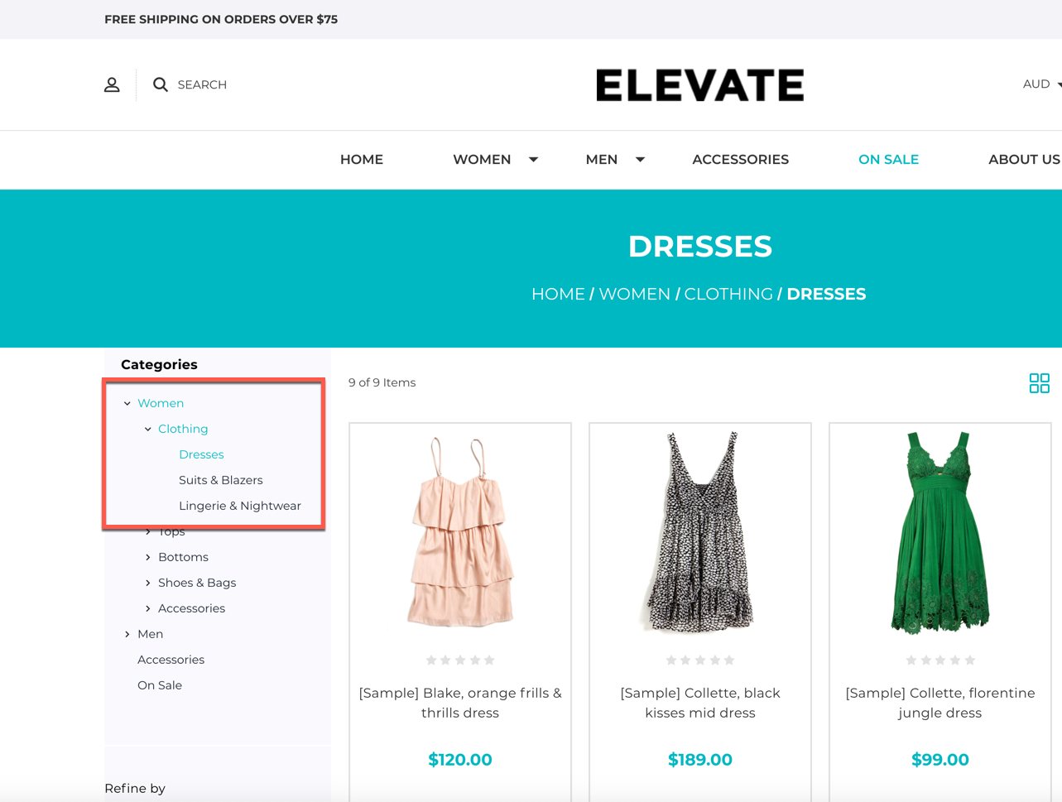Select Suits & Blazers category
The height and width of the screenshot is (802, 1062).
(221, 480)
